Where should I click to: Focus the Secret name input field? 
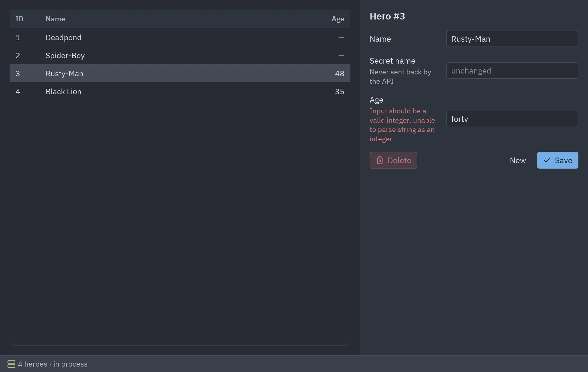pos(512,71)
